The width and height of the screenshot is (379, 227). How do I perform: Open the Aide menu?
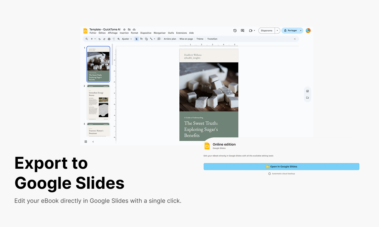coord(192,33)
